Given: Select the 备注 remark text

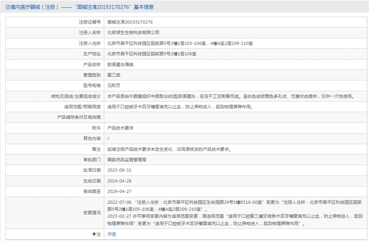Looking at the screenshot, I should tap(171, 149).
